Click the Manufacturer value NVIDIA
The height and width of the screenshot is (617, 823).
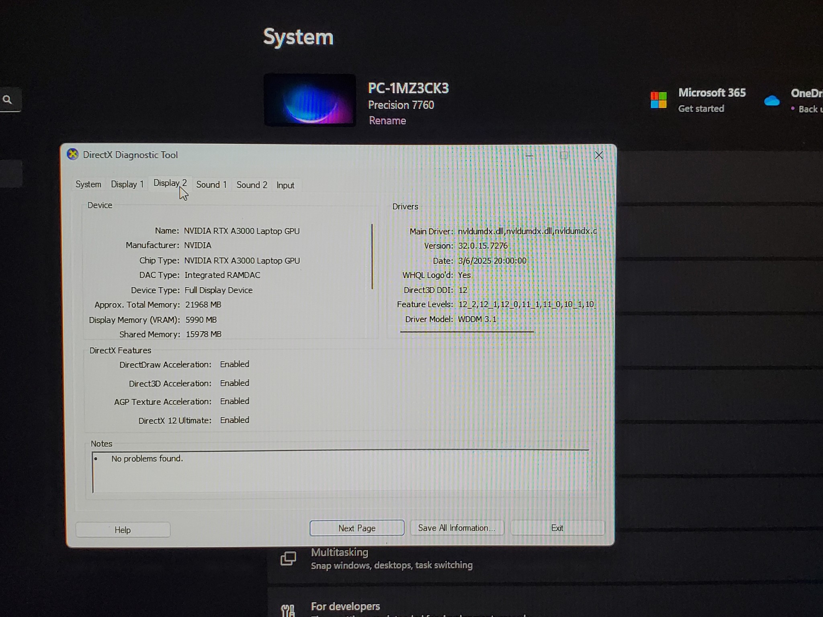pos(198,245)
